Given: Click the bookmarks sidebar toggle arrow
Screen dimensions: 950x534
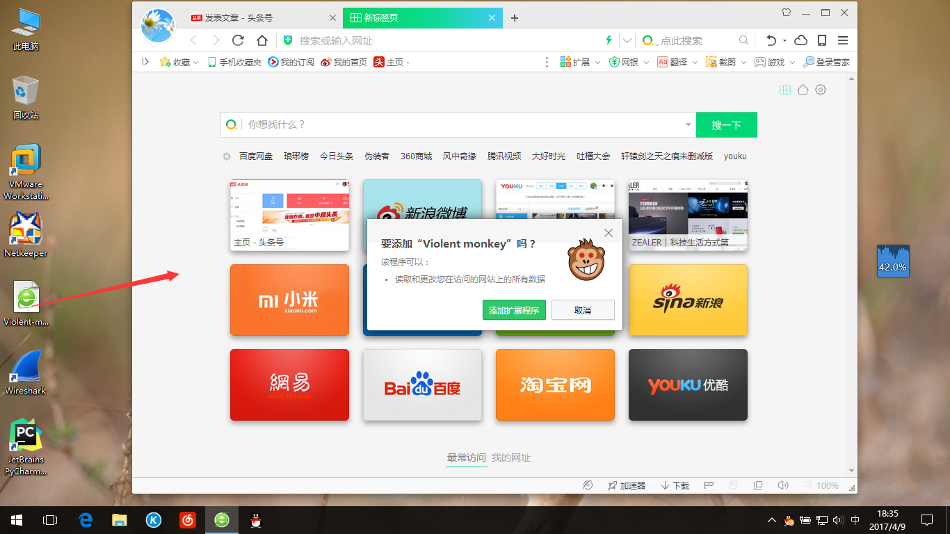Looking at the screenshot, I should point(145,62).
